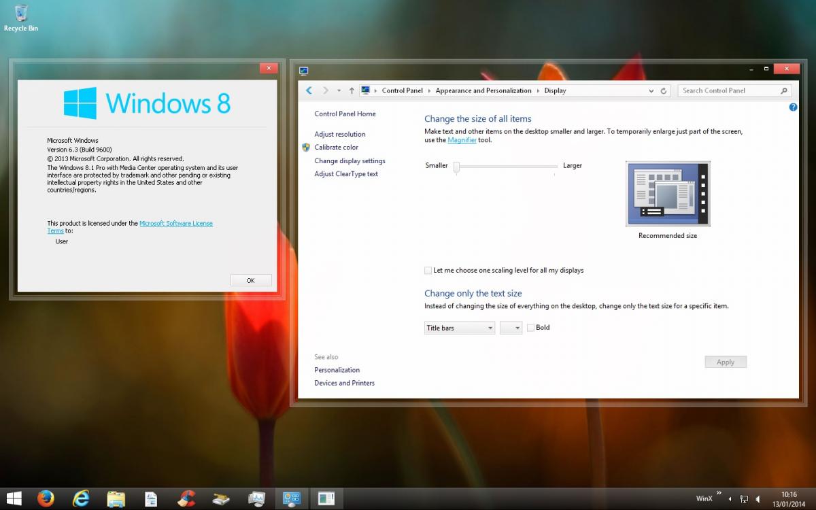This screenshot has width=816, height=510.
Task: Select the Display breadcrumb item
Action: coord(556,90)
